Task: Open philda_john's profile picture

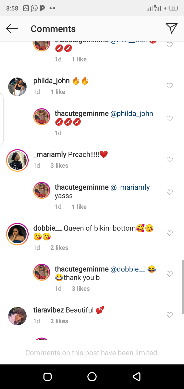Action: [17, 87]
